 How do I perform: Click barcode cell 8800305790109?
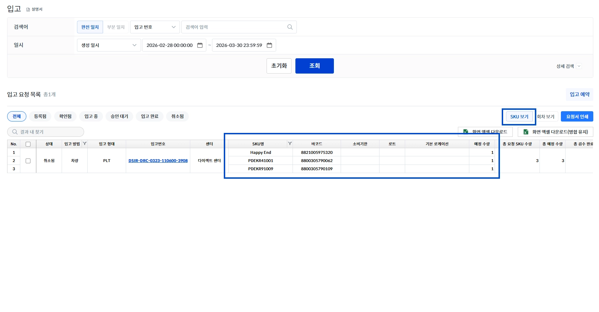pyautogui.click(x=317, y=169)
